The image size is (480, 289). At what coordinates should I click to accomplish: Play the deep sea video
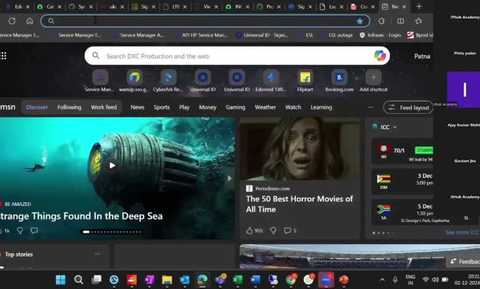tap(112, 165)
